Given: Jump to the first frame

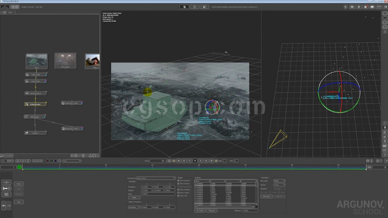Looking at the screenshot, I should [178, 161].
